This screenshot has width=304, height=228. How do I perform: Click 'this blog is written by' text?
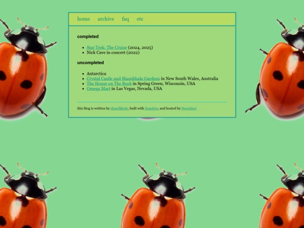(93, 109)
